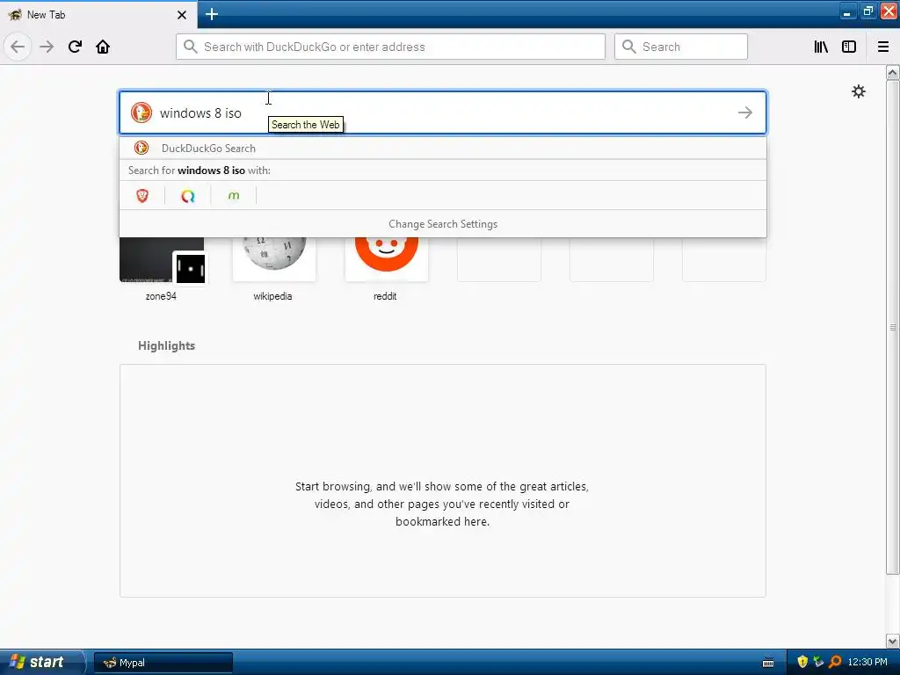900x675 pixels.
Task: Click the security shield tray icon
Action: [x=802, y=663]
